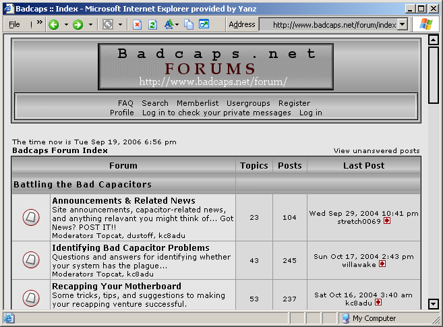
Task: Click the Copy pages toolbar icon
Action: 189,24
